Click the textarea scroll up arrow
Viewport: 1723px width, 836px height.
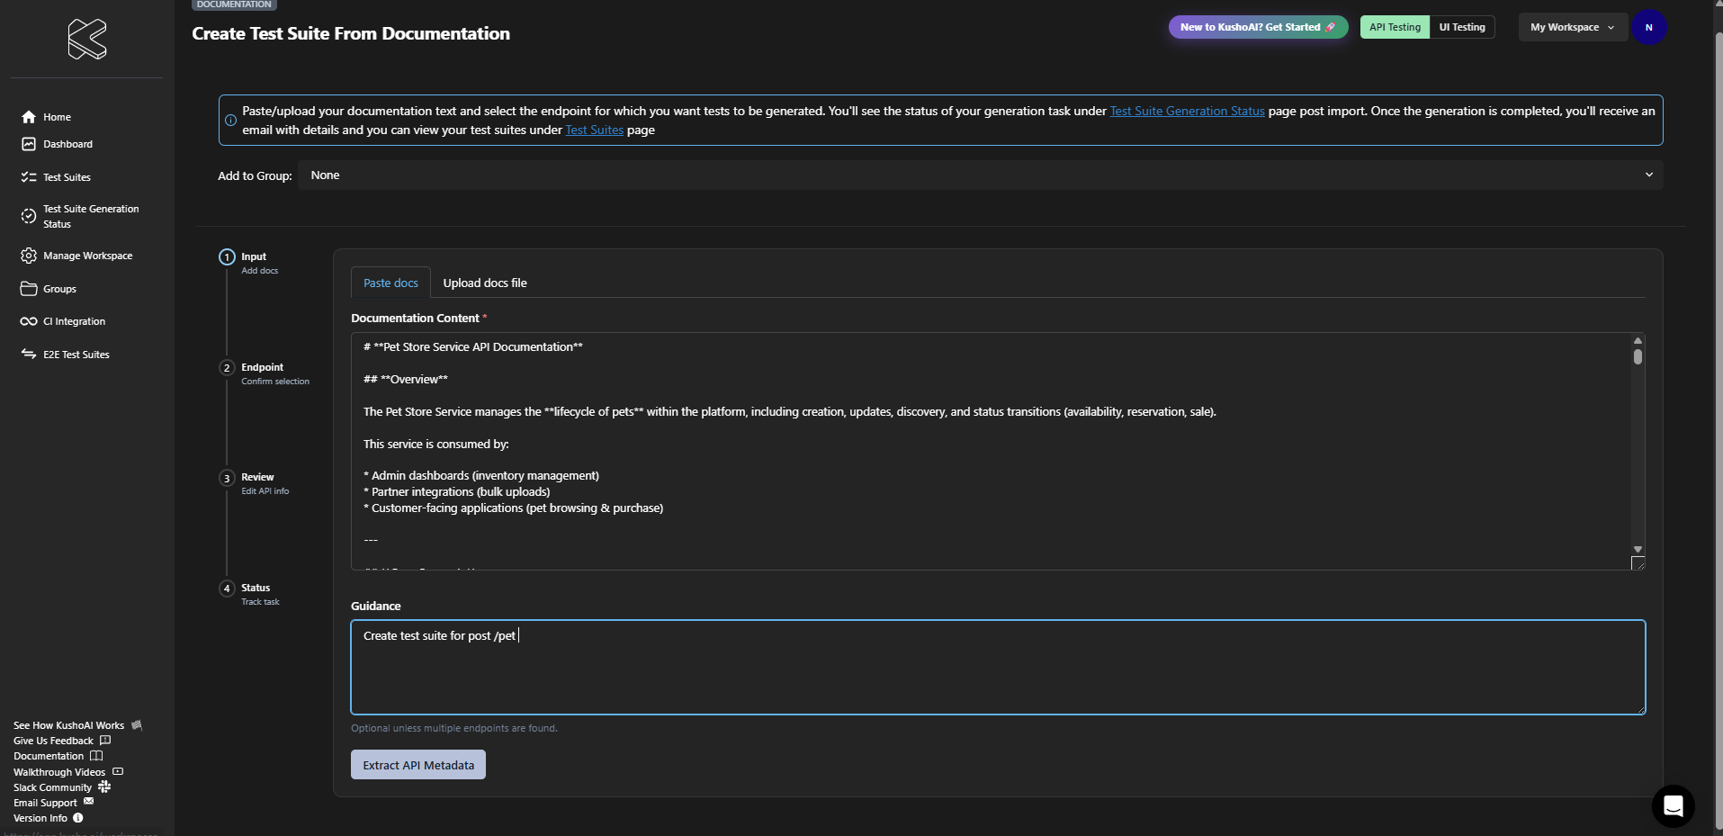coord(1638,340)
